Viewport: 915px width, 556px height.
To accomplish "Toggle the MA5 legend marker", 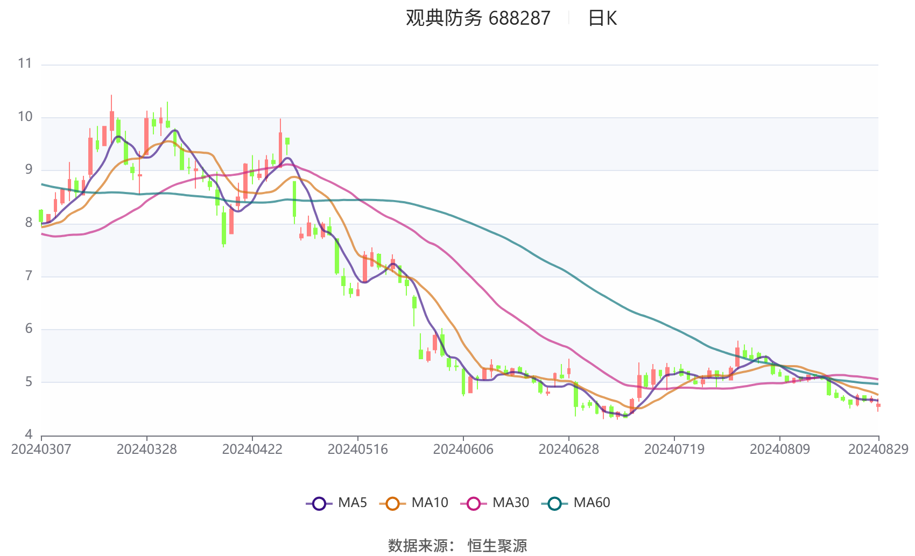I will [x=319, y=503].
